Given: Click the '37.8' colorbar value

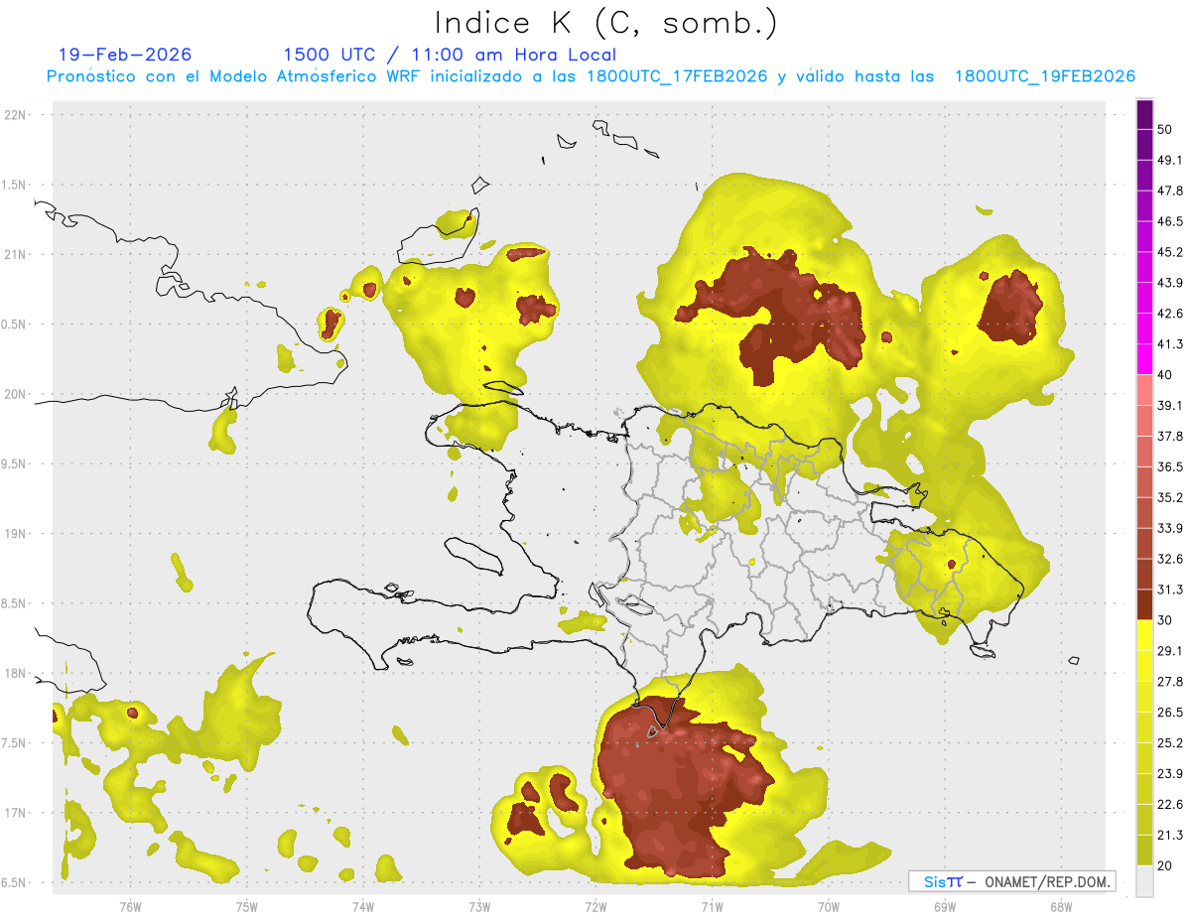Looking at the screenshot, I should tap(1171, 436).
